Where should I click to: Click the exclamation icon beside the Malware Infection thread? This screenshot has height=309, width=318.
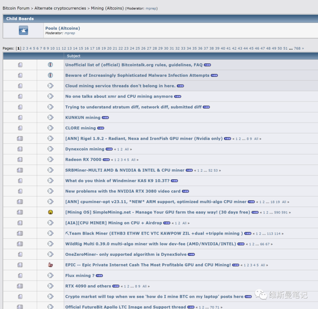(50, 75)
